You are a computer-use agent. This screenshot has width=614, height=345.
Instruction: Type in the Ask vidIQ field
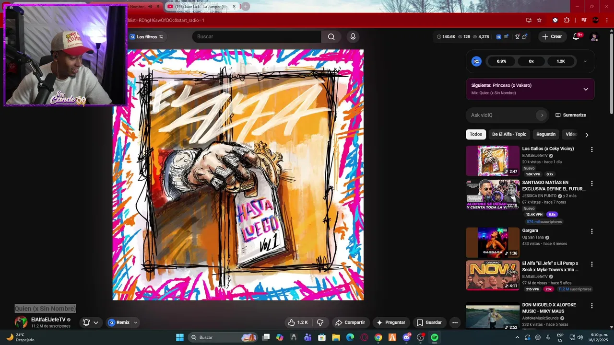tap(501, 115)
